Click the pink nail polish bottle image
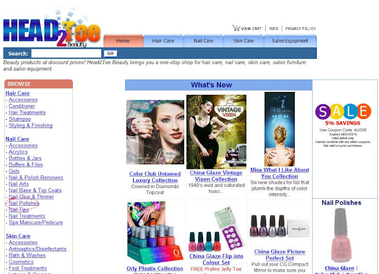This screenshot has width=379, height=274. coord(341,235)
